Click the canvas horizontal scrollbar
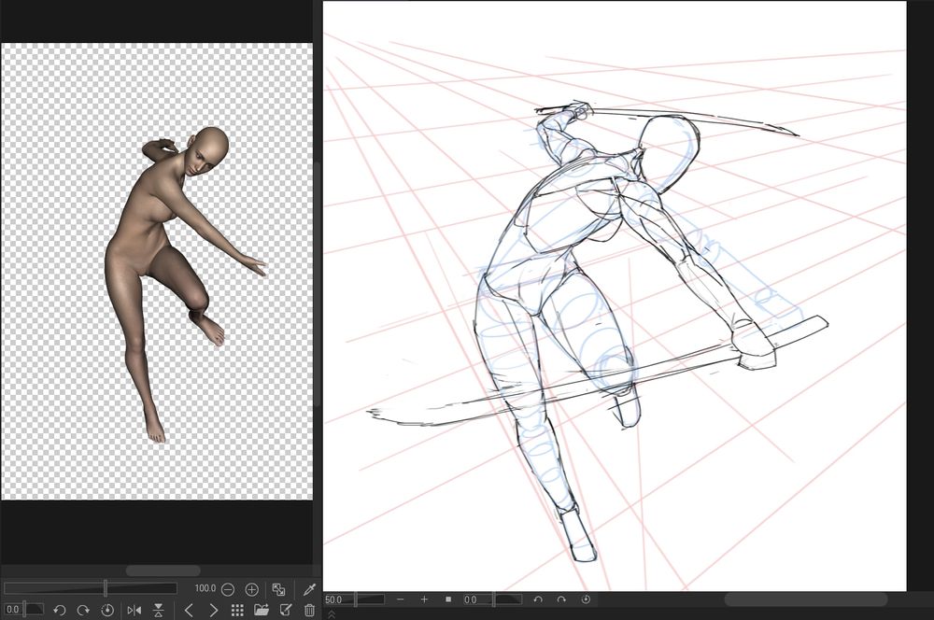 805,599
